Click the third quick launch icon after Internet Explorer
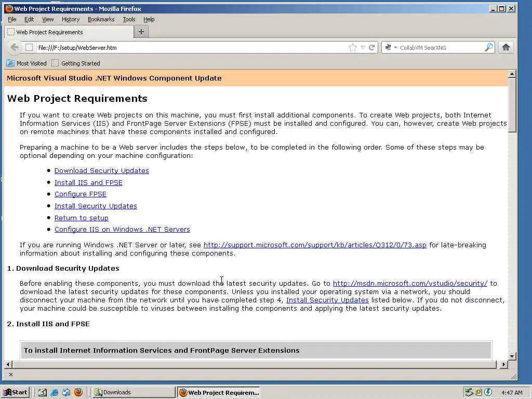This screenshot has width=532, height=399. pyautogui.click(x=66, y=392)
